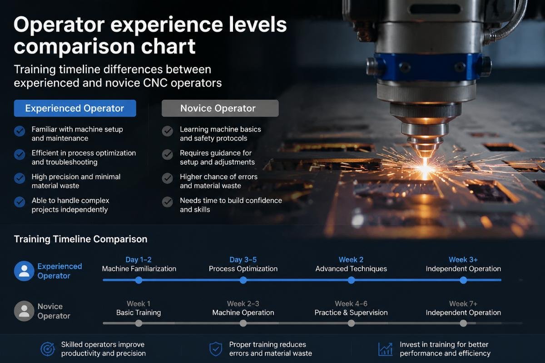This screenshot has width=545, height=363.
Task: Click the Week 4–6 Practice & Supervision dot
Action: click(x=351, y=323)
